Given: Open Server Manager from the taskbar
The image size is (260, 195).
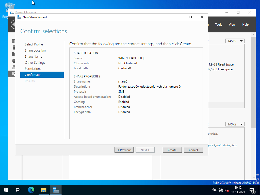Looking at the screenshot, I should (56, 190).
